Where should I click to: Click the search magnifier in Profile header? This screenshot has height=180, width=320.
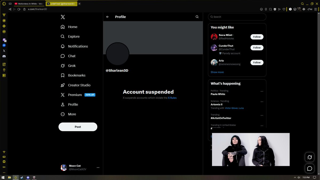pyautogui.click(x=197, y=17)
